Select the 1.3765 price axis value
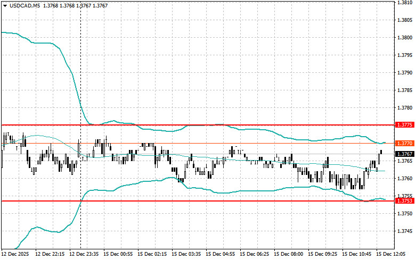The width and height of the screenshot is (416, 260). tap(405, 161)
